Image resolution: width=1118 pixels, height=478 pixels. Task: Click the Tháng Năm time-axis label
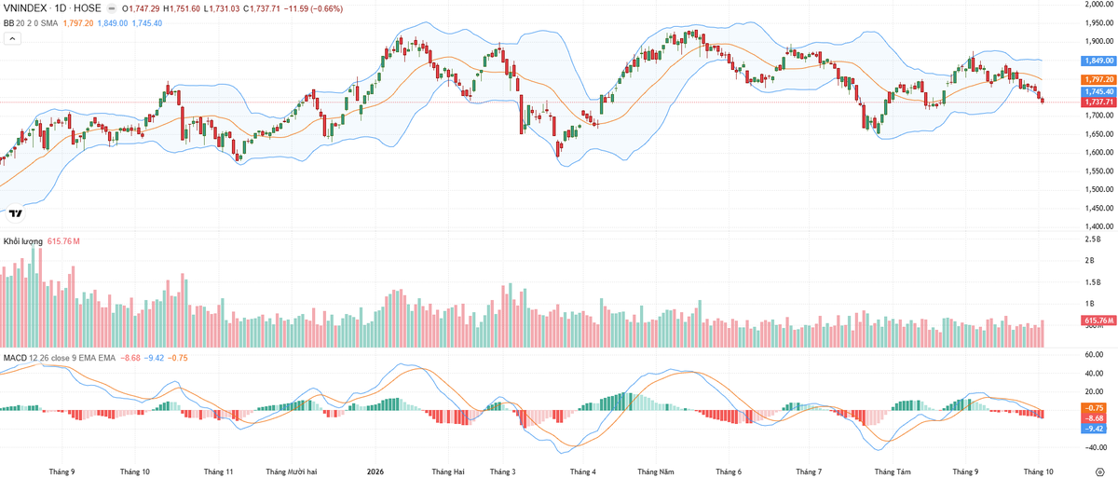pyautogui.click(x=657, y=471)
